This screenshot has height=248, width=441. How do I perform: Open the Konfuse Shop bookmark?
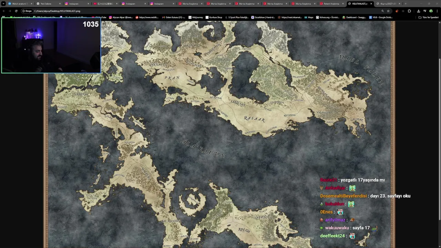pos(214,17)
